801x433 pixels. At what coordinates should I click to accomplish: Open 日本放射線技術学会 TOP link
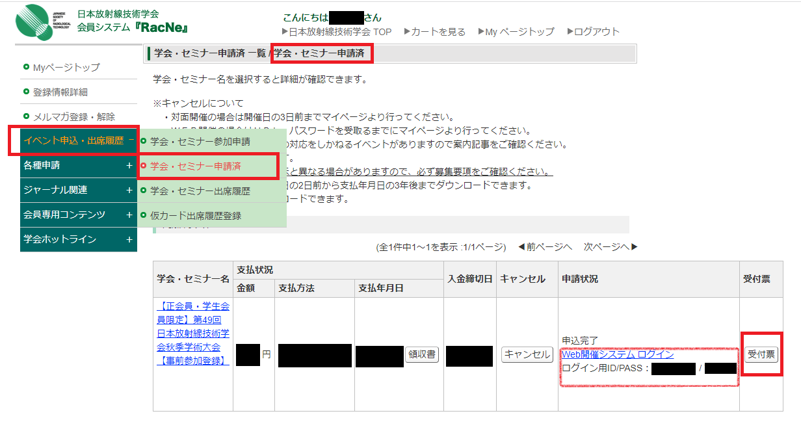tap(337, 31)
